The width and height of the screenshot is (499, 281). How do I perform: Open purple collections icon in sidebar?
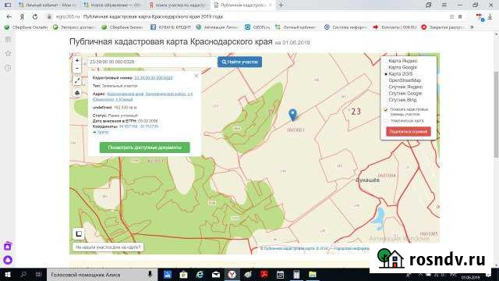tap(8, 246)
